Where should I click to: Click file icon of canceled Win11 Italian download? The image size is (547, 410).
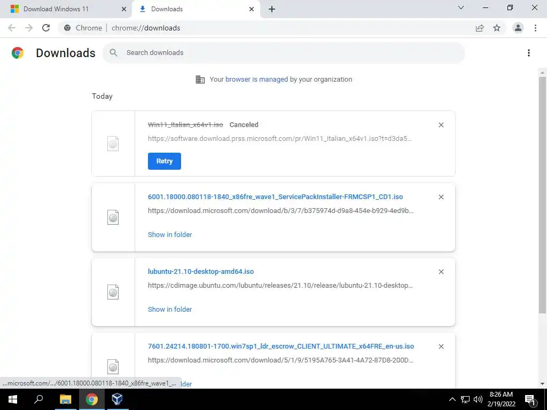click(x=113, y=144)
